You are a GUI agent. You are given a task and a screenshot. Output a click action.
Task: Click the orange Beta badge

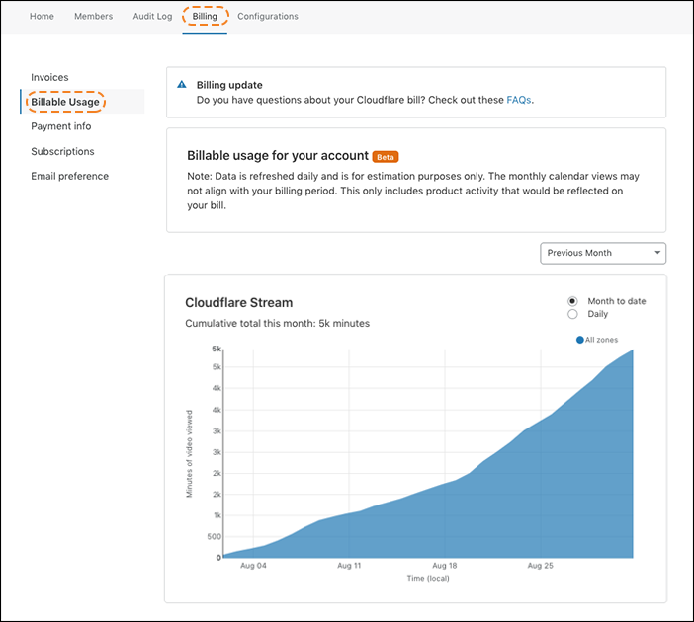(x=386, y=157)
